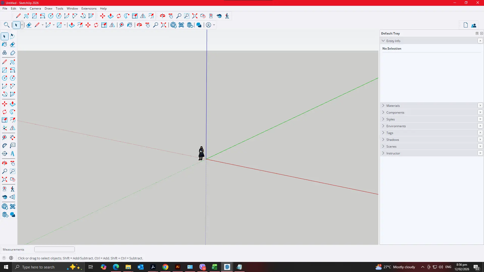Screen dimensions: 484x272
Task: Expand the Components panel
Action: click(x=383, y=112)
